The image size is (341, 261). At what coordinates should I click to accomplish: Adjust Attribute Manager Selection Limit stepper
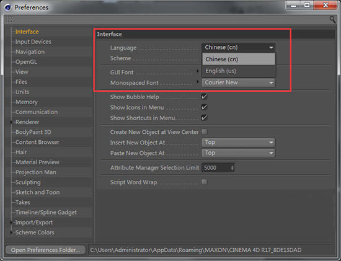[x=232, y=168]
